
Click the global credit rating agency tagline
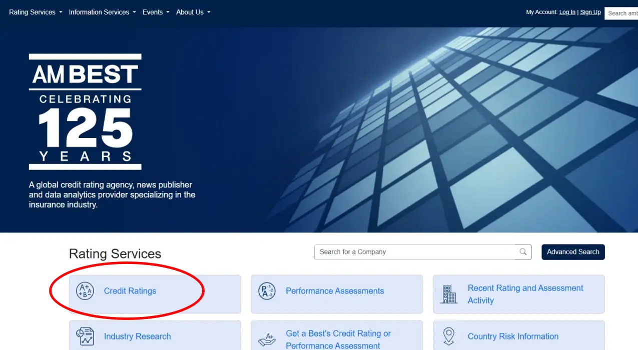point(112,194)
